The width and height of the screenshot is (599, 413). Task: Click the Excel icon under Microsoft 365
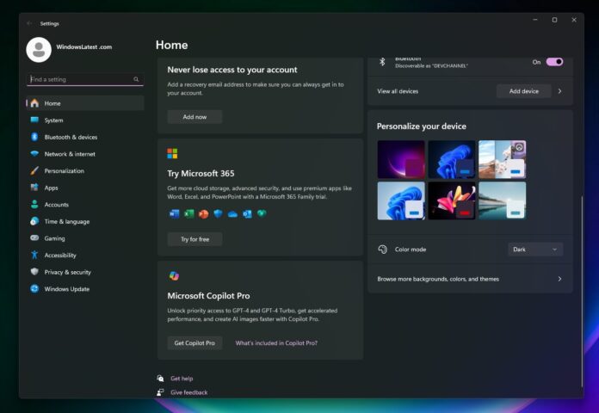click(188, 213)
